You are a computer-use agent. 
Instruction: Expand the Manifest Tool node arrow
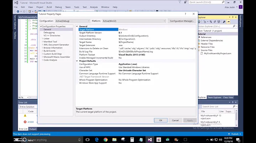coord(42,42)
